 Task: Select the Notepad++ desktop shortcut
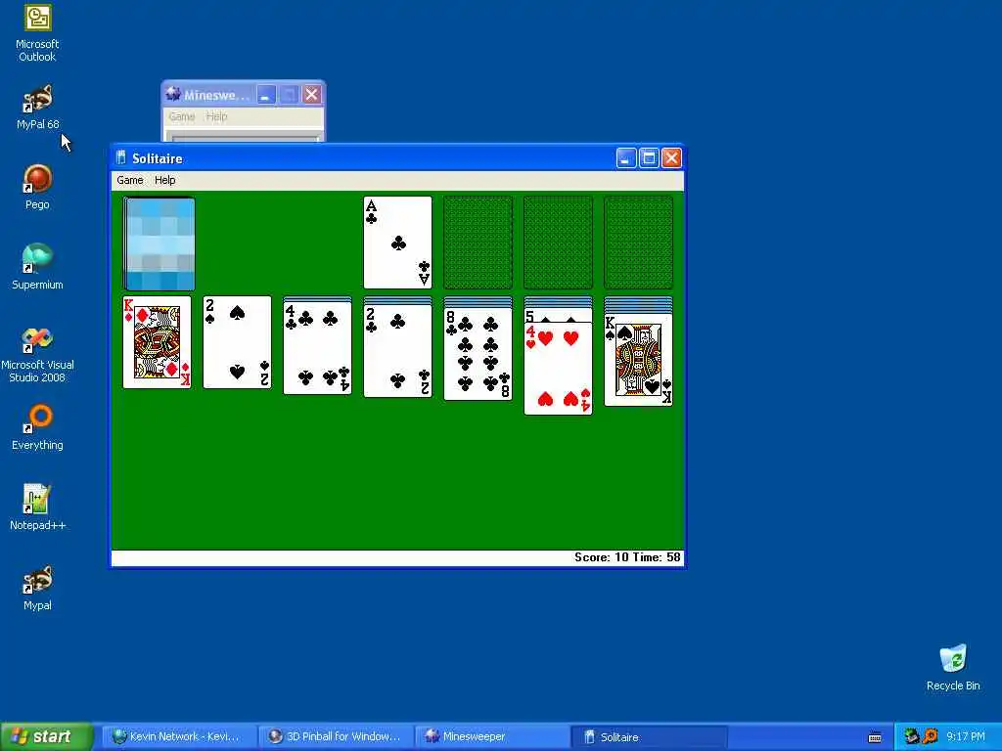[x=37, y=508]
